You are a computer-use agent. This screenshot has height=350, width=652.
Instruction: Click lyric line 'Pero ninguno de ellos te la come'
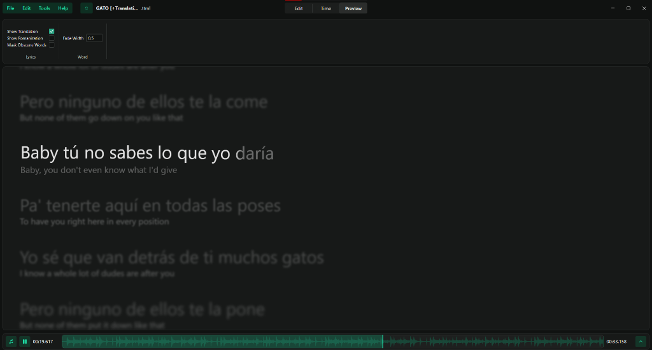[144, 102]
